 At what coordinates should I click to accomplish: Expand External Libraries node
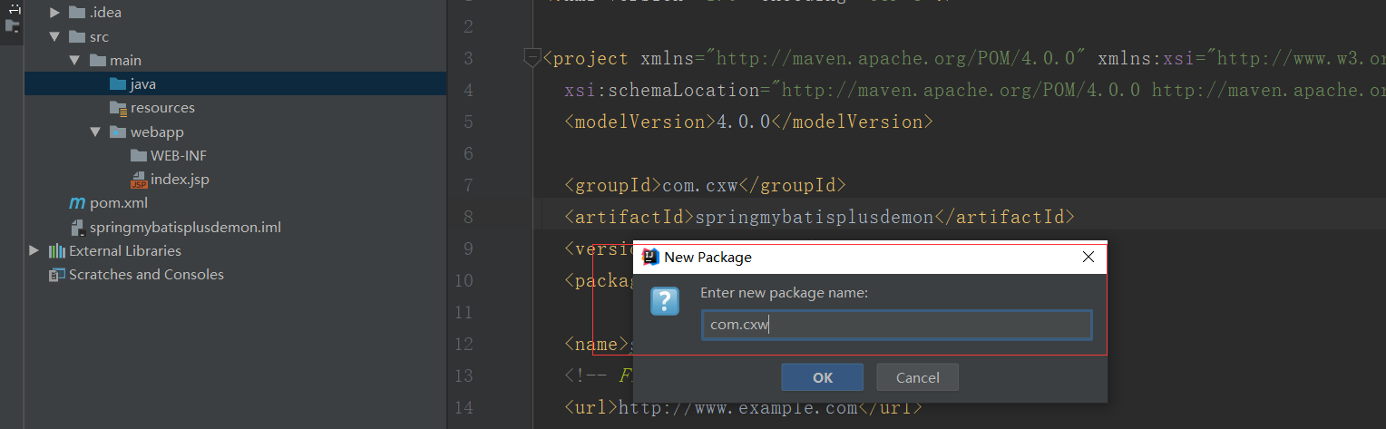pyautogui.click(x=34, y=251)
